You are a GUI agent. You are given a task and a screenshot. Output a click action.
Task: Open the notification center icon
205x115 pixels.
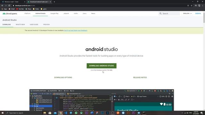point(201,113)
